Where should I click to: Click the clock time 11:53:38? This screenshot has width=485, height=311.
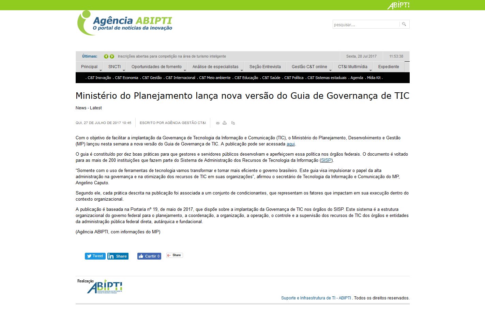396,57
